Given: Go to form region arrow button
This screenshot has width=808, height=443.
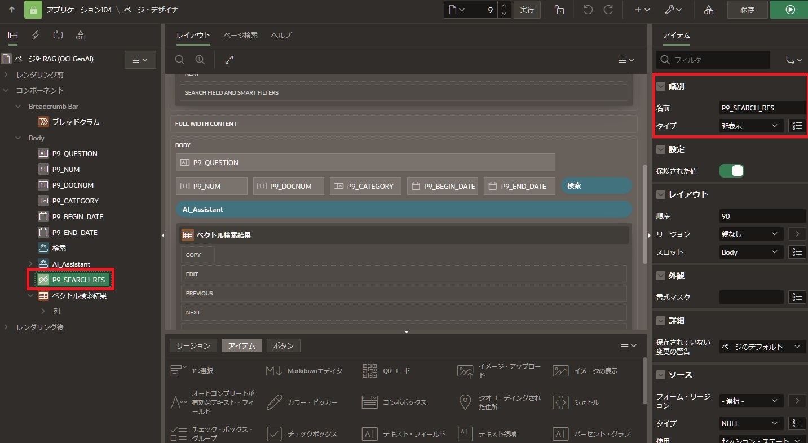Looking at the screenshot, I should click(797, 401).
